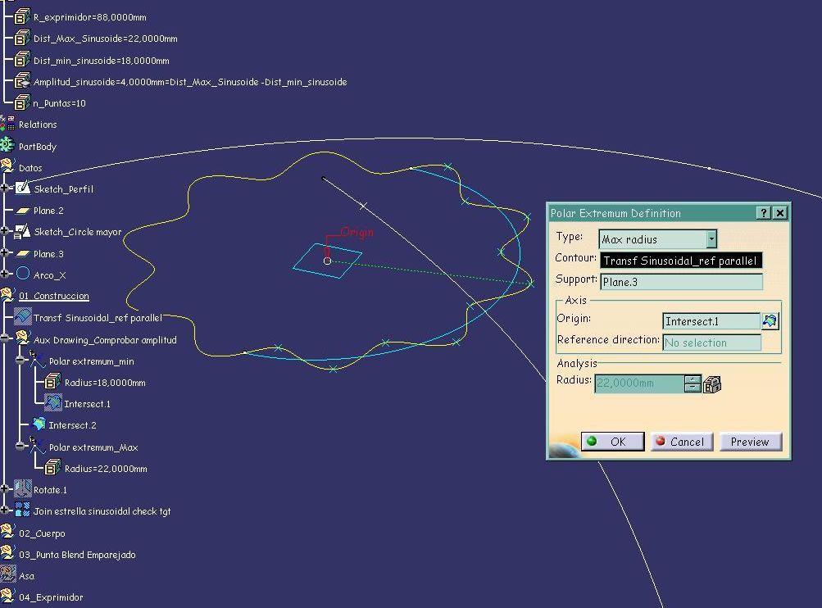
Task: Click the n_Puntas parameter icon
Action: click(21, 102)
